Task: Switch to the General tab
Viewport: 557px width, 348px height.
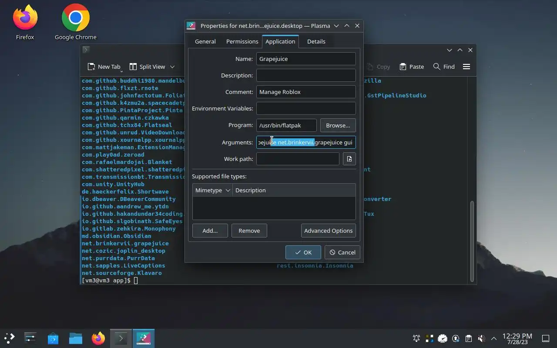Action: [x=205, y=41]
